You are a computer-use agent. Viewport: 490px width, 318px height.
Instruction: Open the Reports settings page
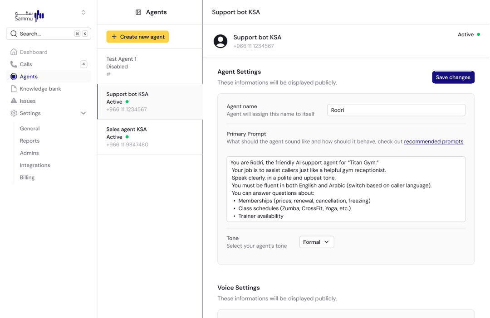click(29, 141)
